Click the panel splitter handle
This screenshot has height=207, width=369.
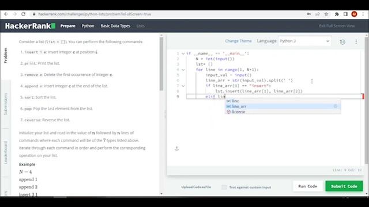coord(165,114)
